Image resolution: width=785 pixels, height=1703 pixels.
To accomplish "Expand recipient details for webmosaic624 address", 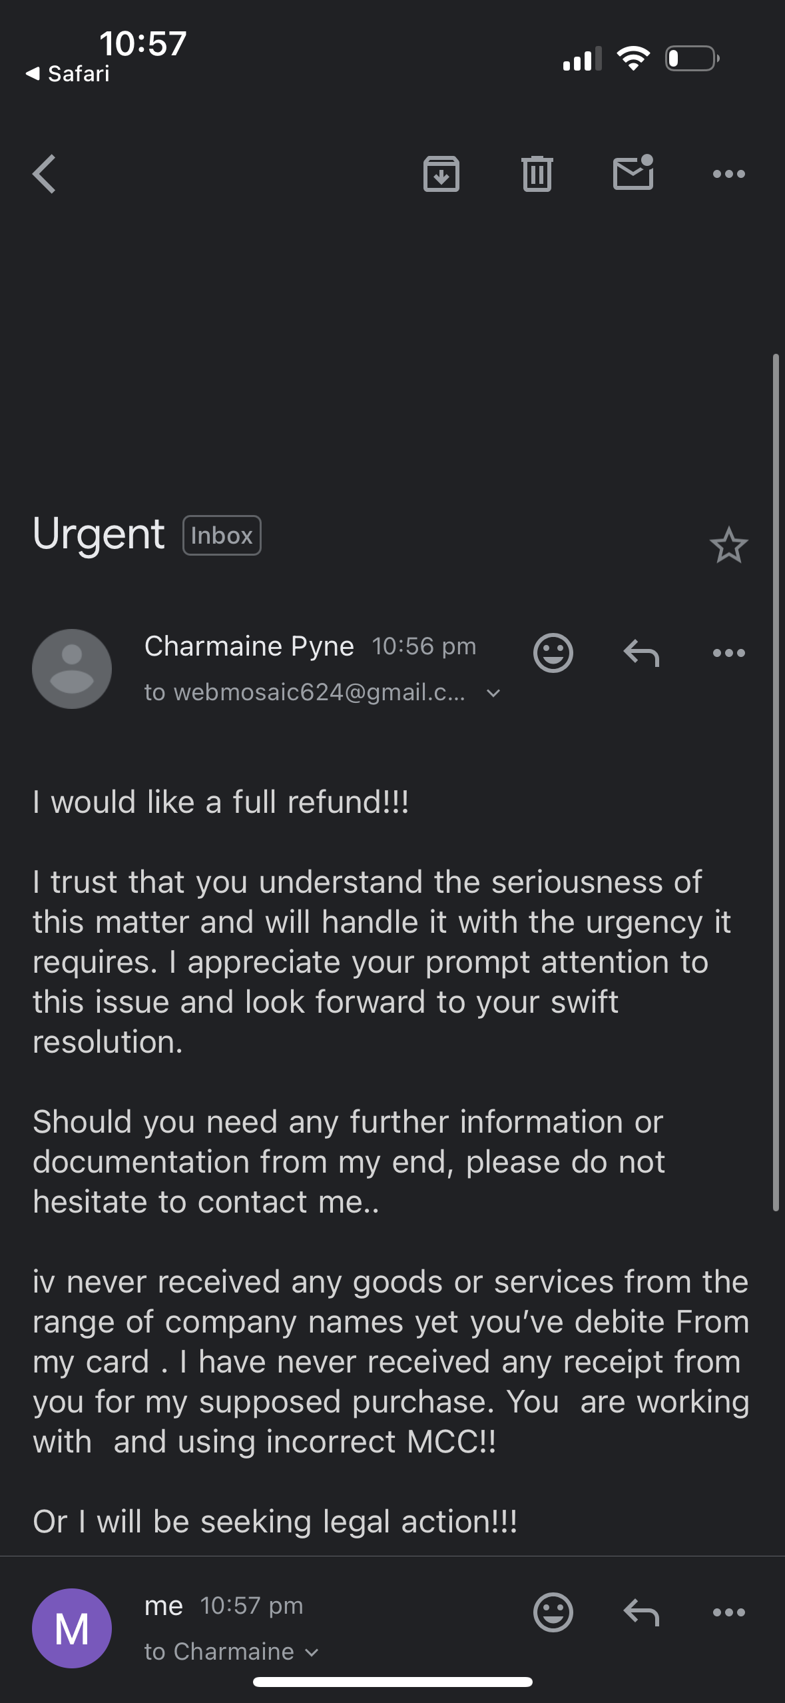I will click(493, 693).
